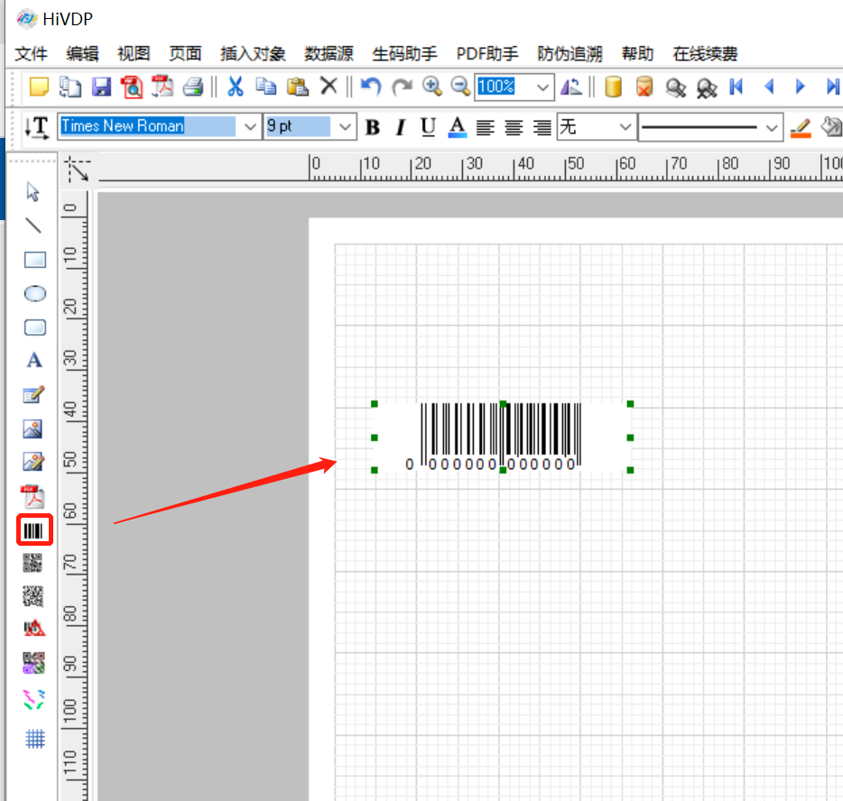
Task: Select the rounded rectangle tool
Action: click(35, 327)
